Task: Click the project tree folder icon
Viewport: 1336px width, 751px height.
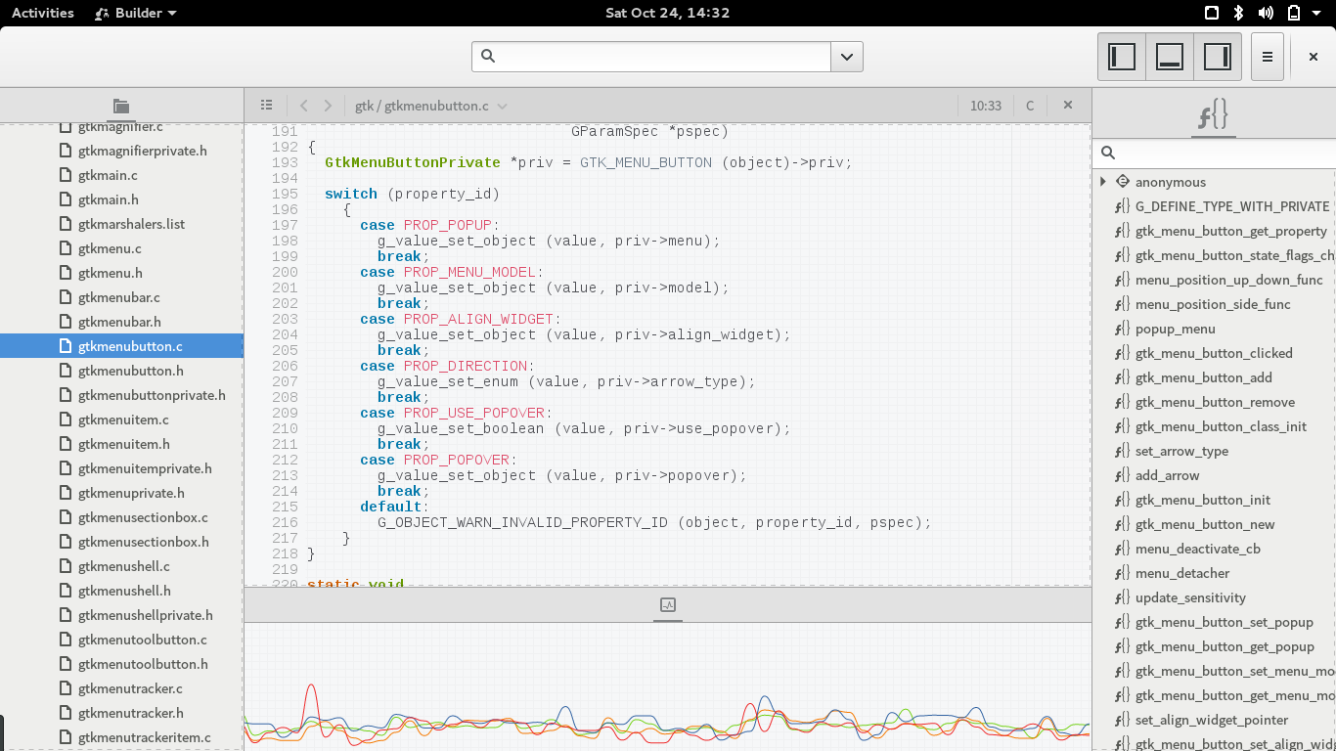Action: coord(121,106)
